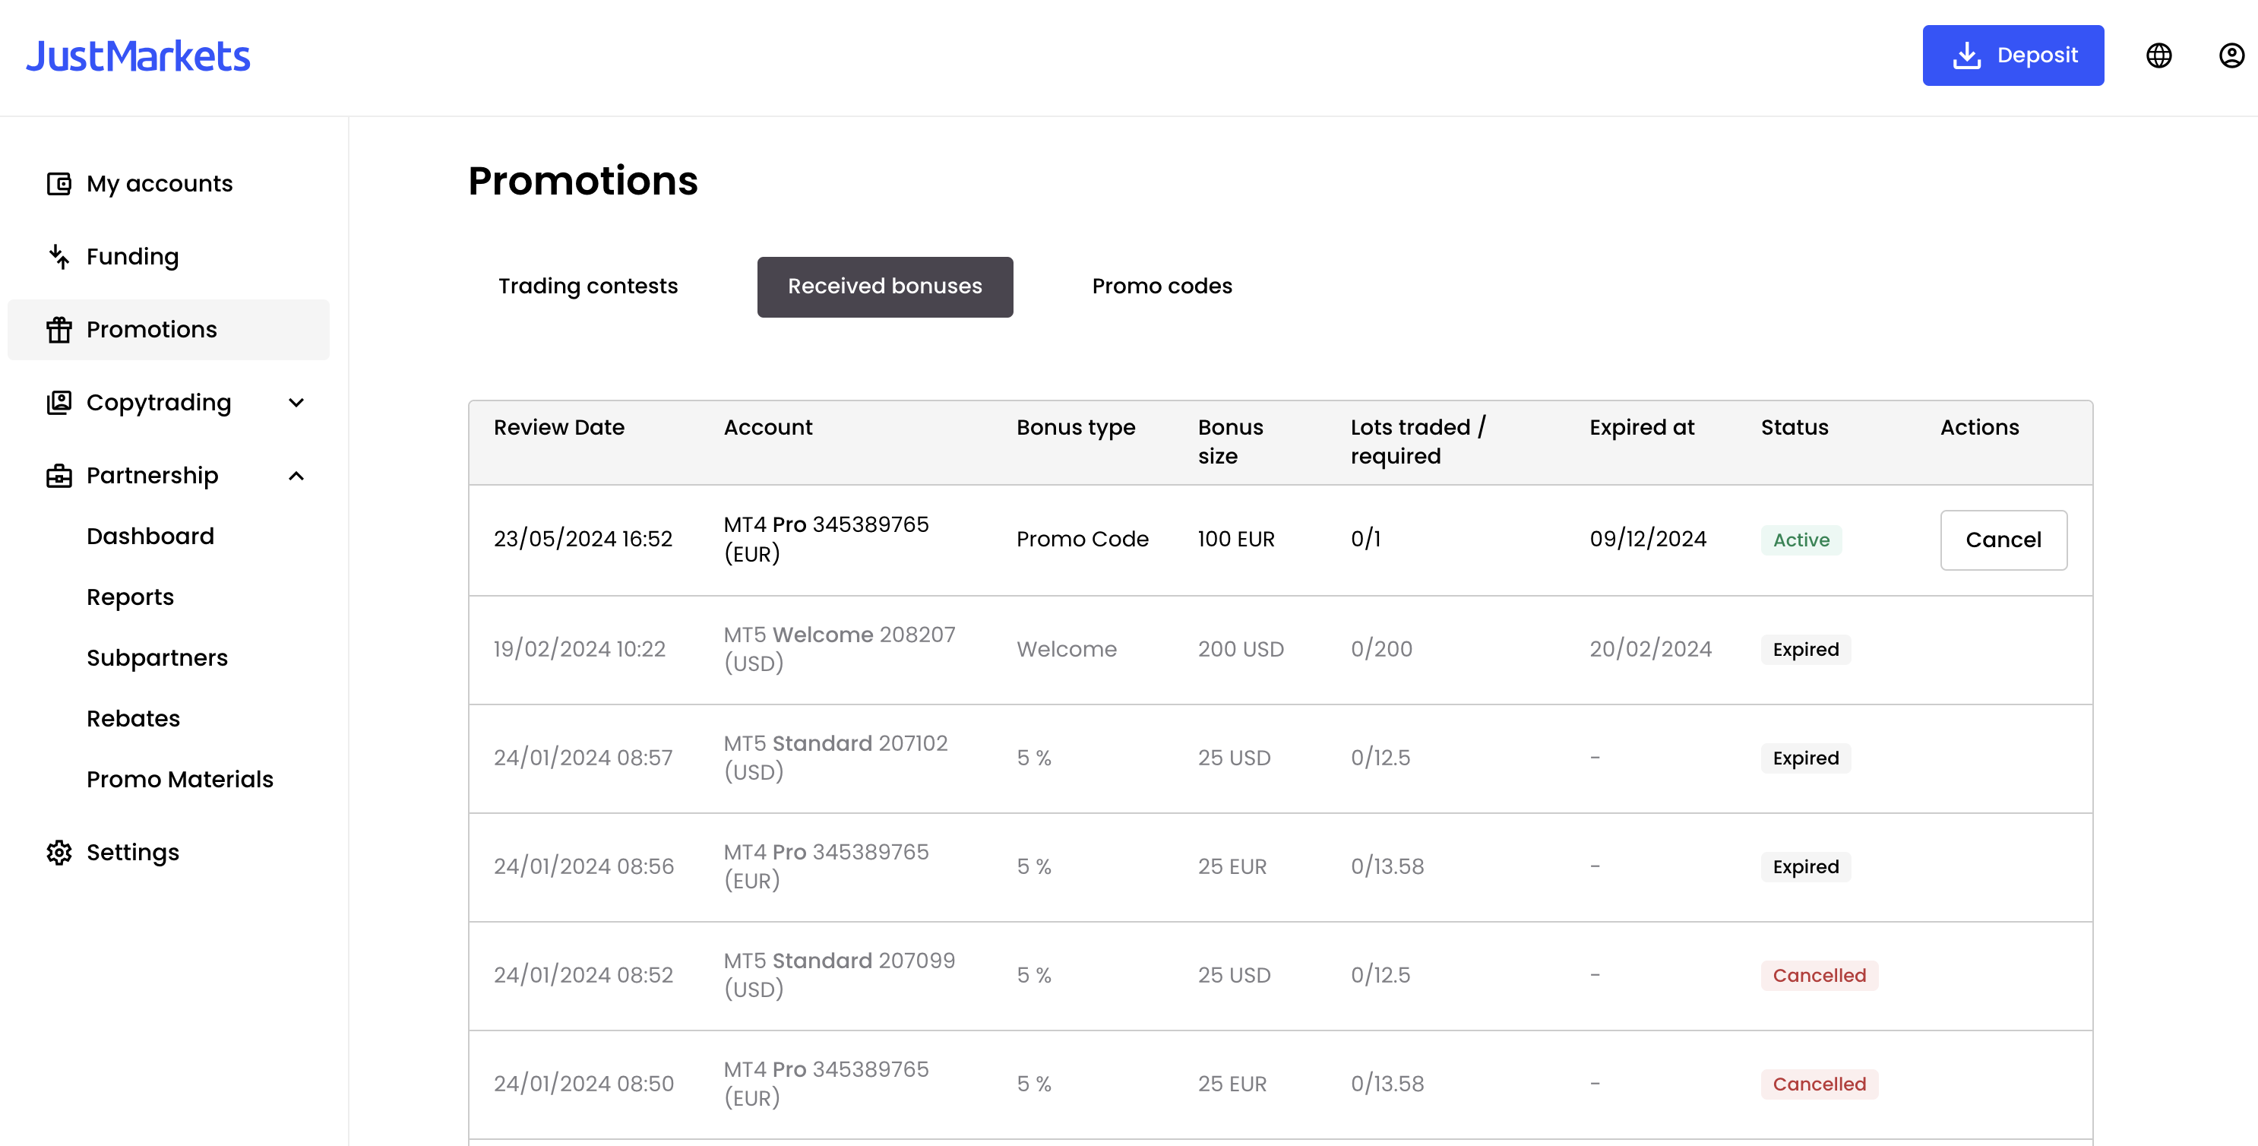This screenshot has width=2258, height=1146.
Task: Click the Copytrading icon
Action: pyautogui.click(x=59, y=403)
